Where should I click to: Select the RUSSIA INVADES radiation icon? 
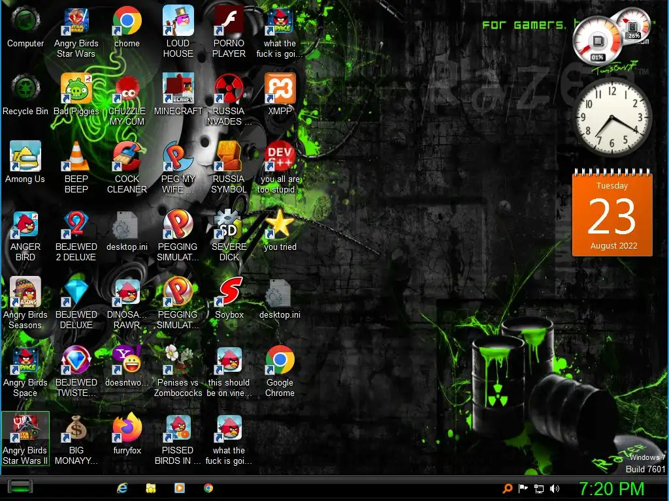coord(229,100)
